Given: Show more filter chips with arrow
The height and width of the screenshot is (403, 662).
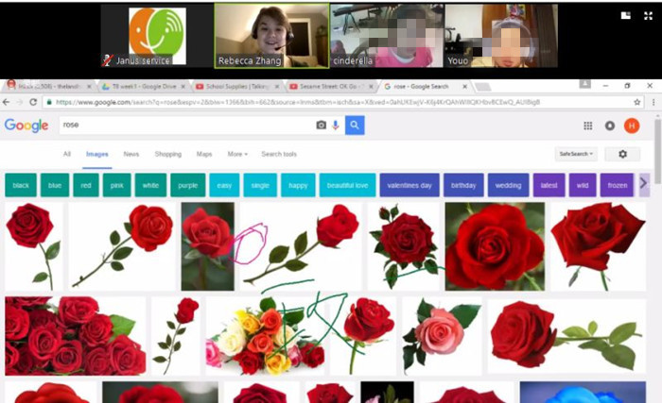Looking at the screenshot, I should (x=644, y=185).
